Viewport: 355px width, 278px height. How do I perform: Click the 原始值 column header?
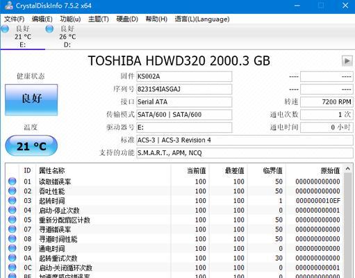click(315, 171)
